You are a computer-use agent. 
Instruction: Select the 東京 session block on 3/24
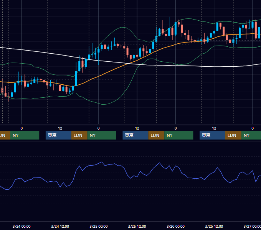tap(58, 135)
